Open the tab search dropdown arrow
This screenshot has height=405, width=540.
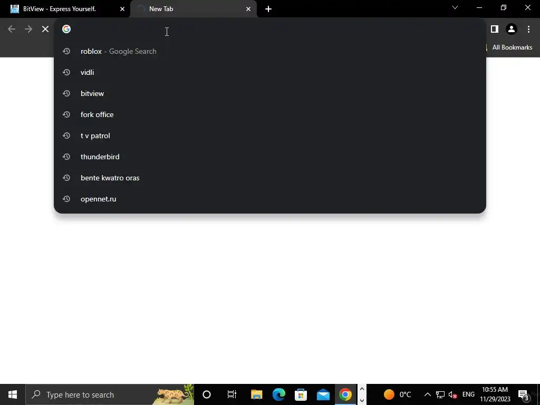click(455, 7)
